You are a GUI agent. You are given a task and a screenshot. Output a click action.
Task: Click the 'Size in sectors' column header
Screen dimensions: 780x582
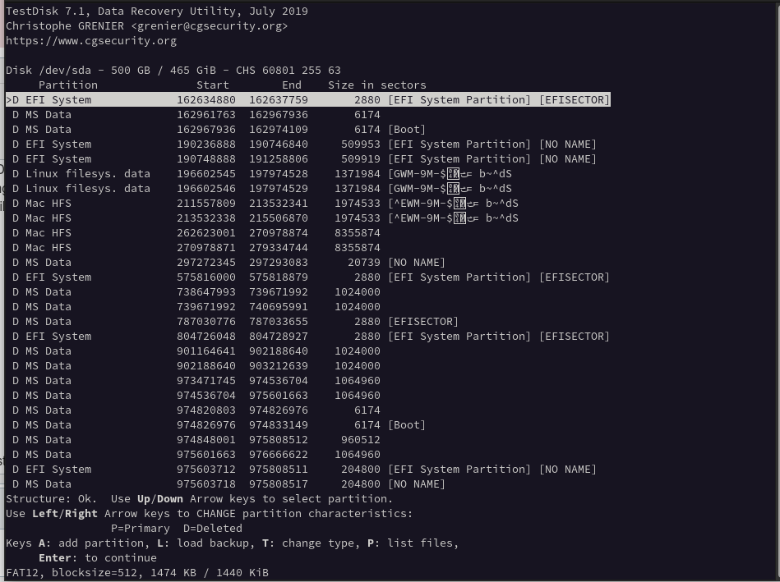tap(377, 85)
